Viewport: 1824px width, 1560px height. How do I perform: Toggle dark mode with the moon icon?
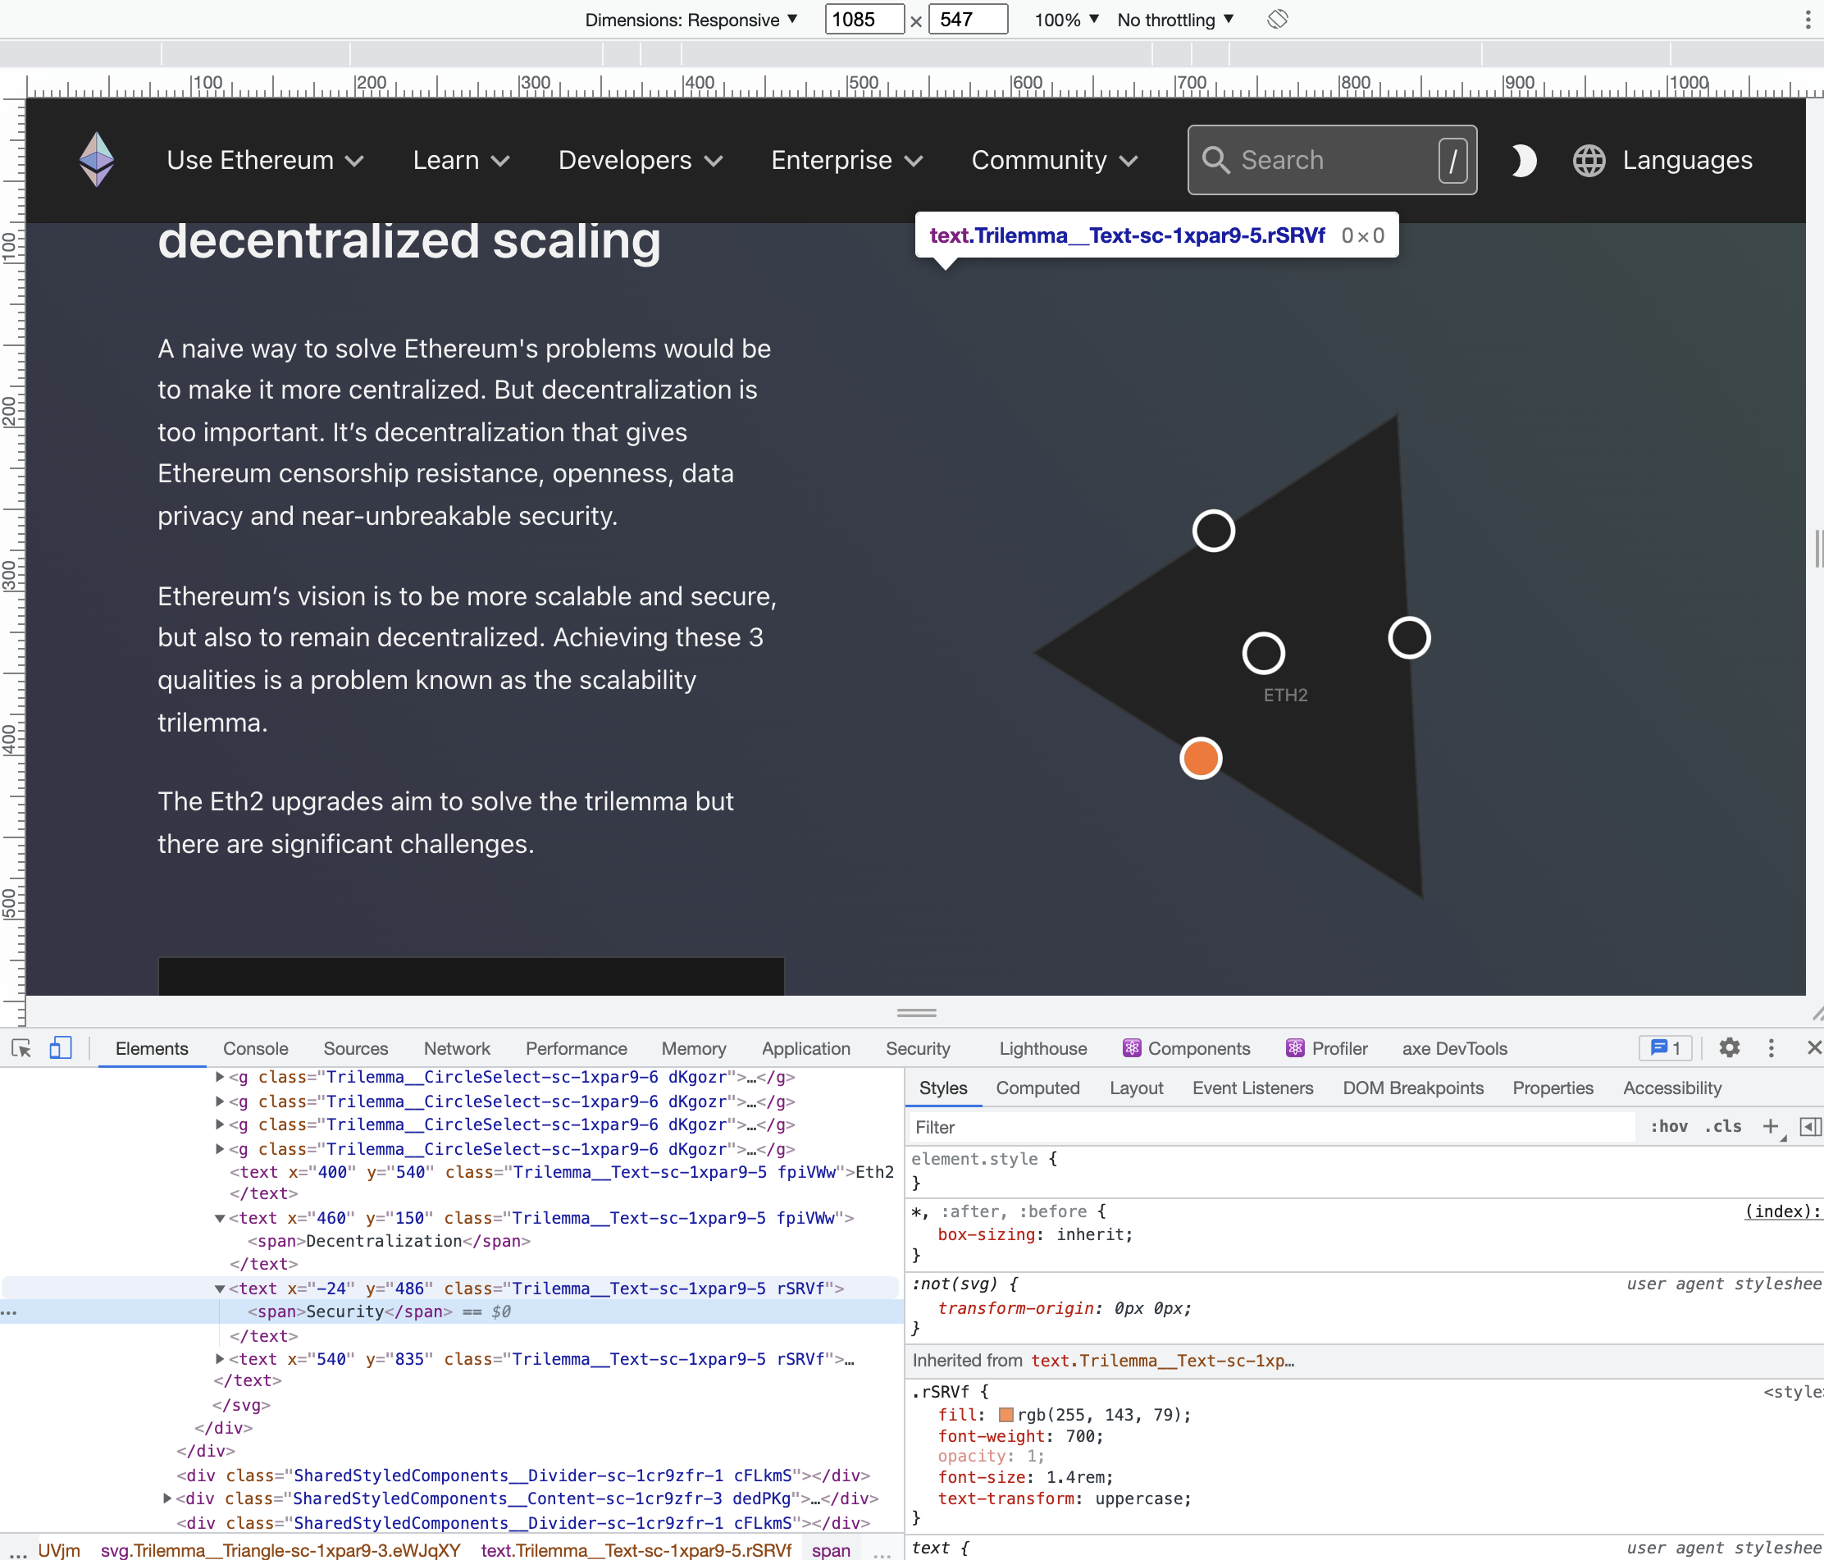coord(1523,160)
